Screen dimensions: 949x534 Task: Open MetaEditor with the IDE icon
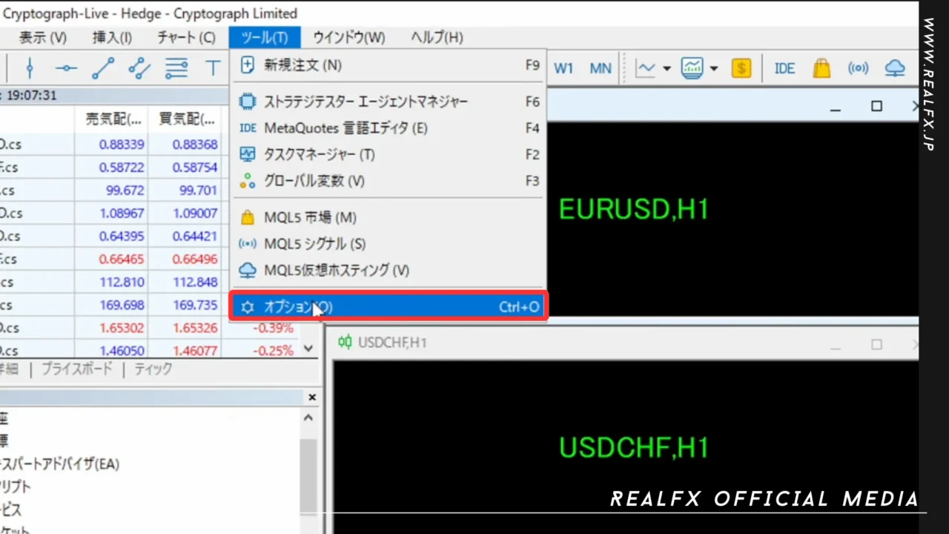[784, 68]
